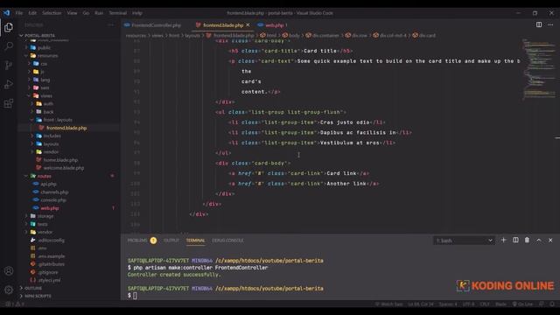Open the File menu

(x=19, y=13)
